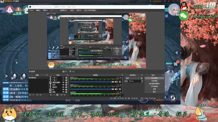The height and width of the screenshot is (122, 218).
Task: Open emulator hamburger menu in title bar
Action: 169,1
